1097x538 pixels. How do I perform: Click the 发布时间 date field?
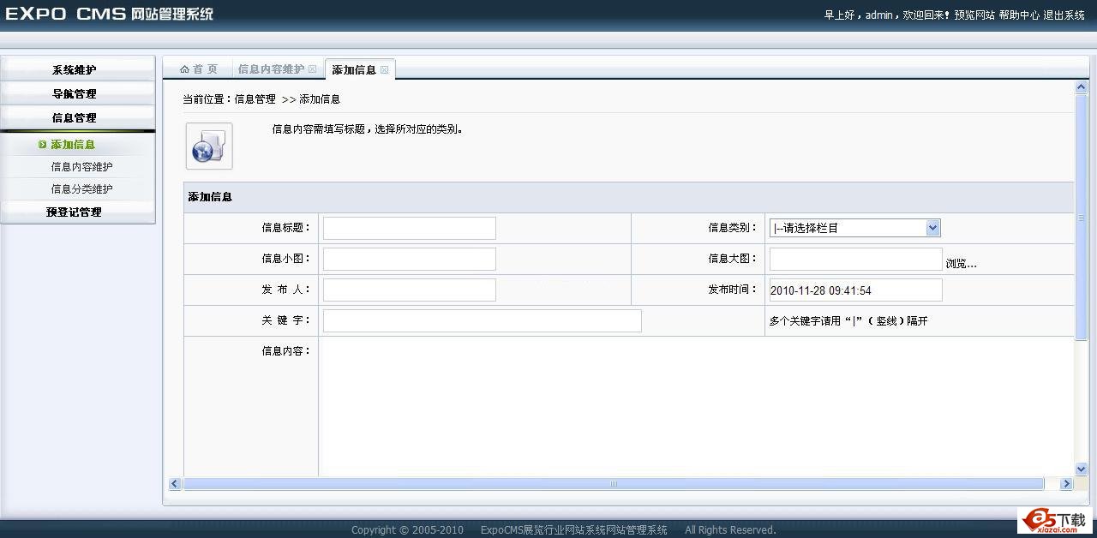point(856,290)
